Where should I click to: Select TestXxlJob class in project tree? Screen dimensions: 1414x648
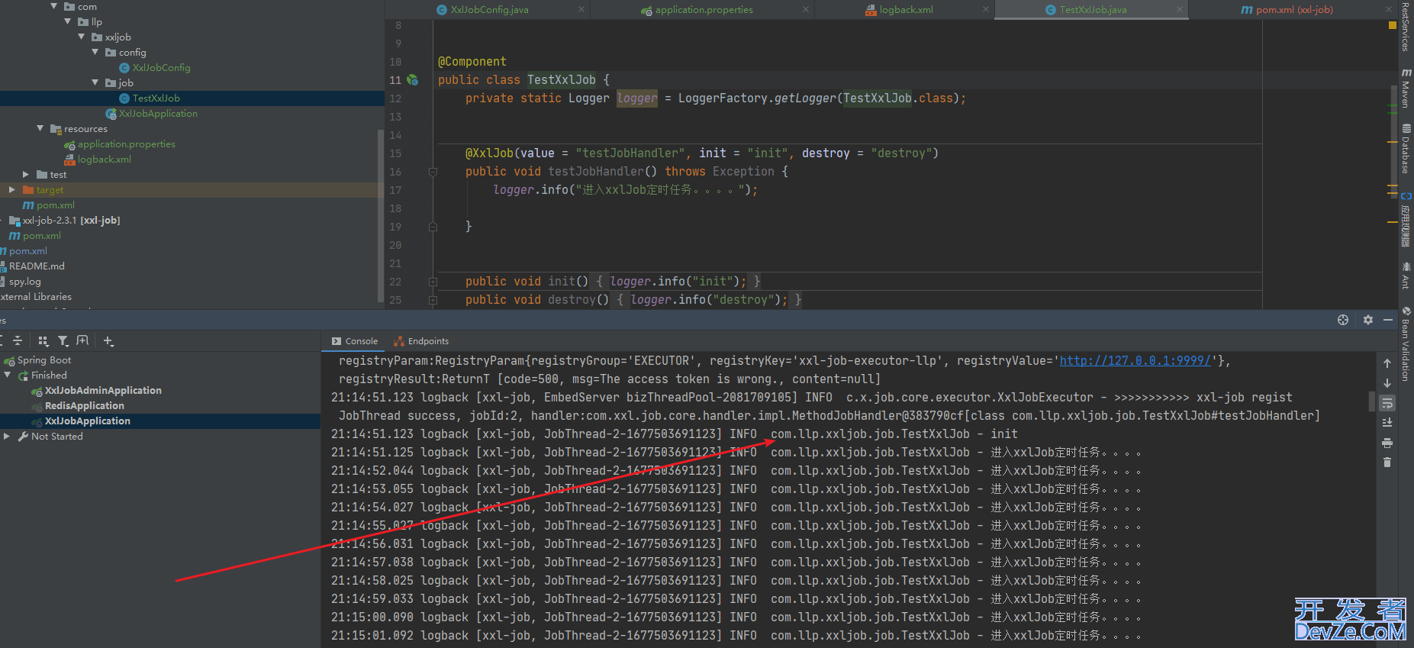(156, 98)
